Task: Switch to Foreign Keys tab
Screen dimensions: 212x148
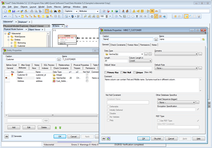Action: 133,45
